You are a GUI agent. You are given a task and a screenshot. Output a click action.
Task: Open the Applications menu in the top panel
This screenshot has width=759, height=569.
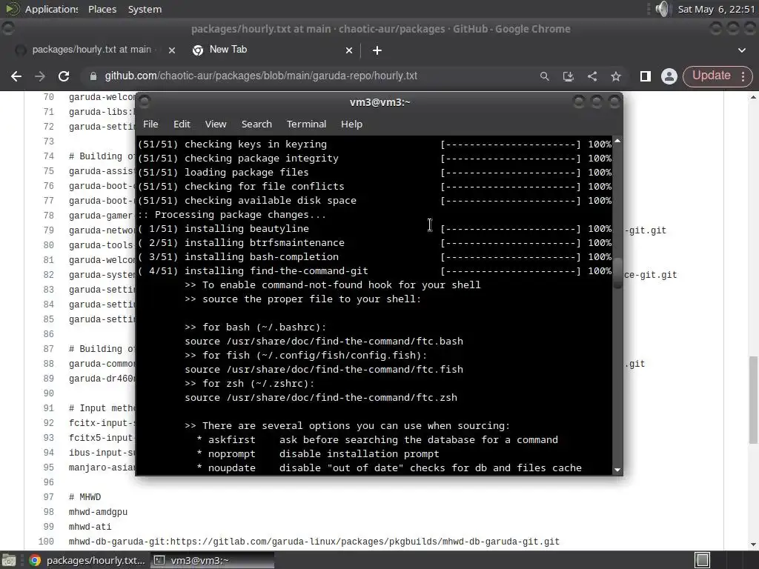click(x=51, y=9)
